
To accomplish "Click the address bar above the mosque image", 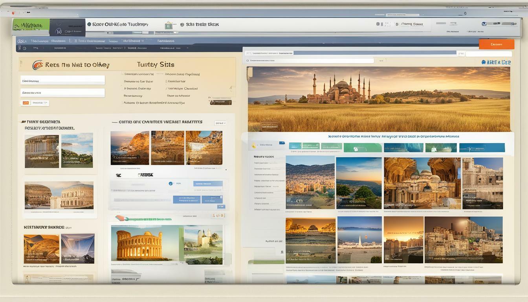I will pos(310,61).
